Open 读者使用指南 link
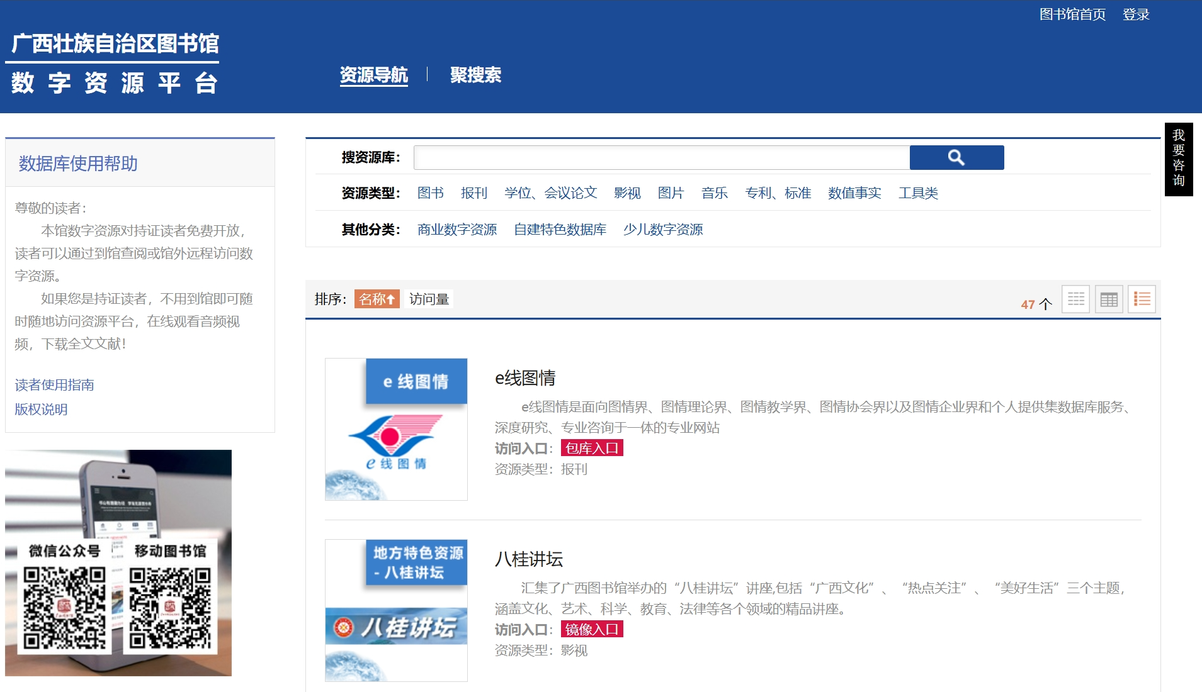 pos(53,385)
